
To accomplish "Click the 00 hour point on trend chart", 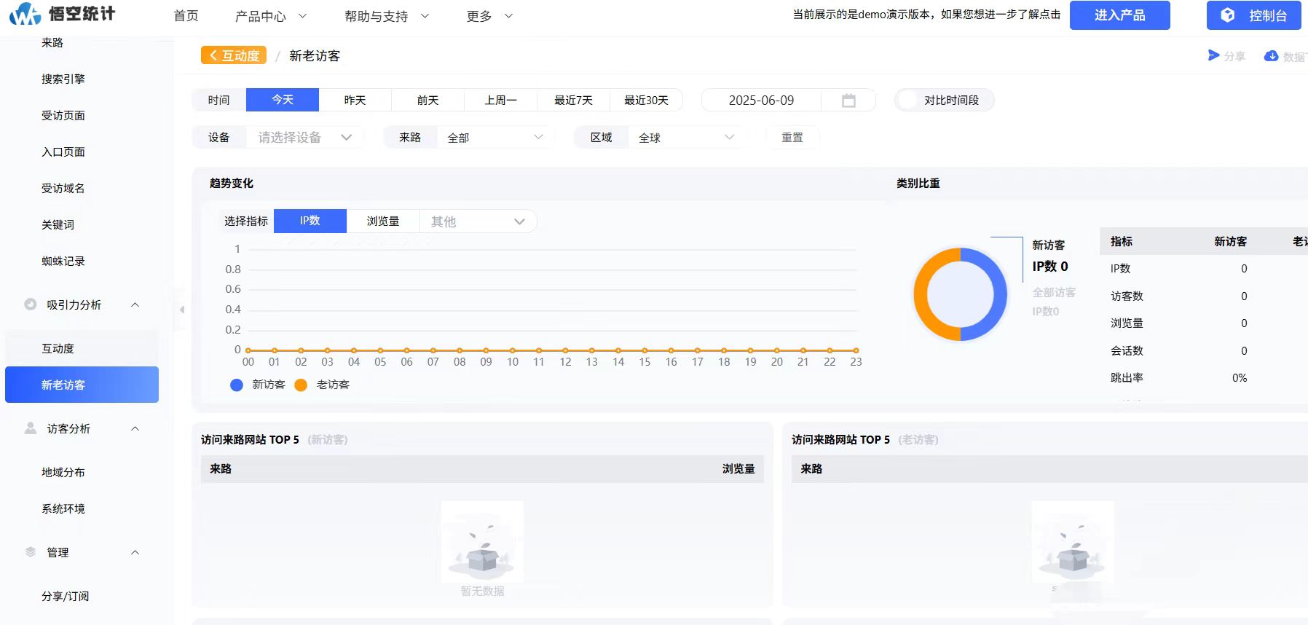I will pos(248,350).
